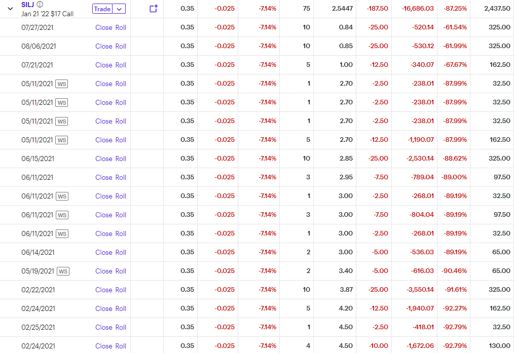Open the dropdown arrow next to Trade
Viewport: 514px width, 353px height.
119,9
